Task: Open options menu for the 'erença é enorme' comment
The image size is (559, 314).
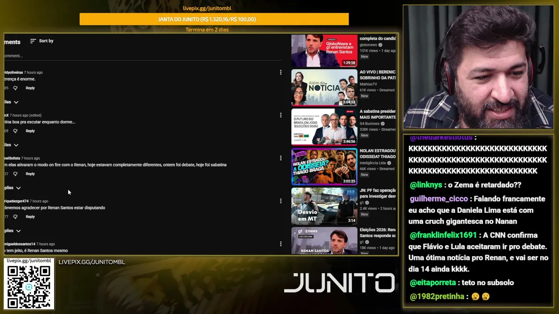Action: point(281,72)
